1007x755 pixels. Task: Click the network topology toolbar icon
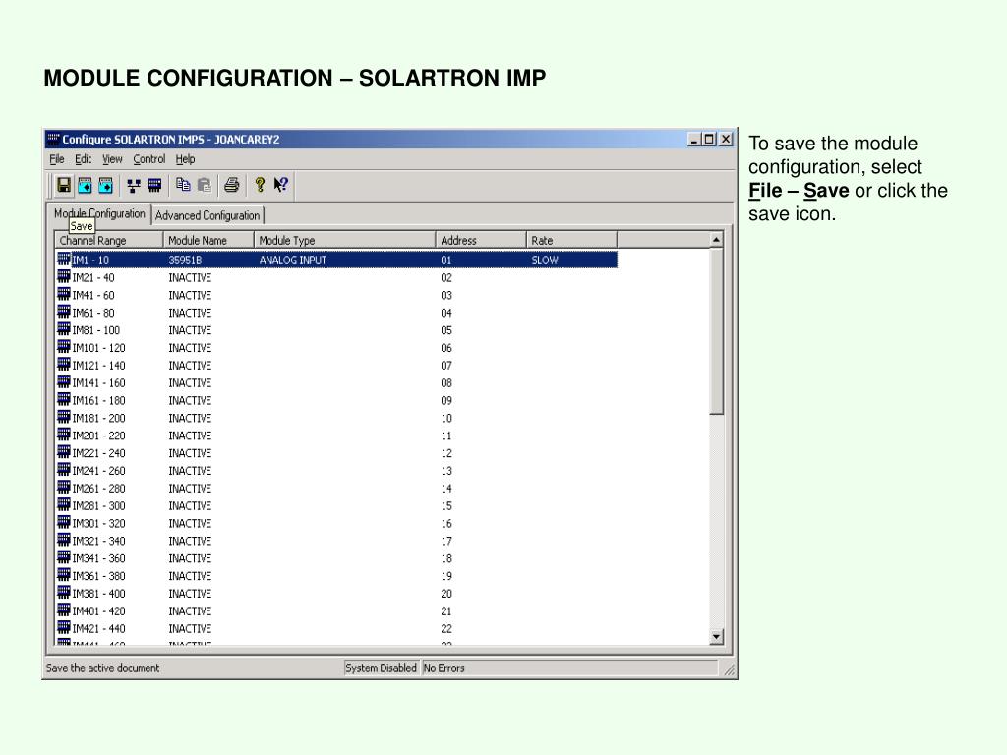click(x=134, y=186)
